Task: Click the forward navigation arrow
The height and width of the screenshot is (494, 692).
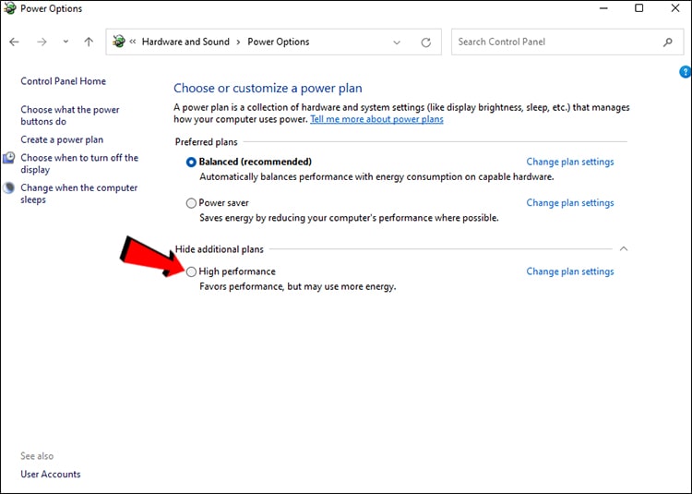Action: click(x=42, y=42)
